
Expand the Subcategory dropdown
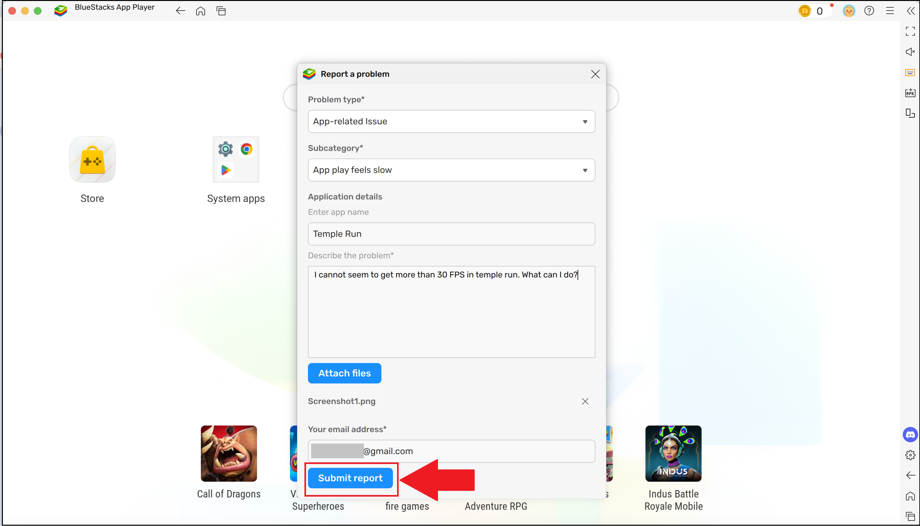451,170
